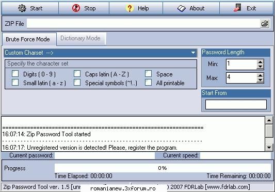275x192 pixels.
Task: Click the '2007 FDRLab [www.fdrlab.com]' status text
Action: pos(210,187)
